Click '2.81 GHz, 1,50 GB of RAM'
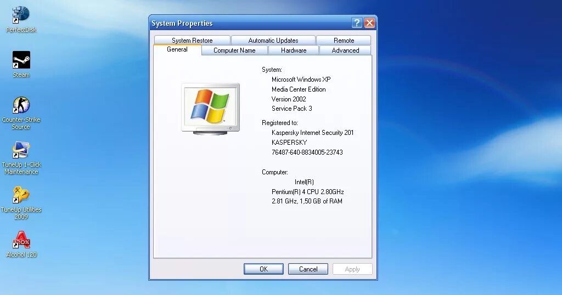Viewport: 562px width, 295px height. tap(307, 201)
